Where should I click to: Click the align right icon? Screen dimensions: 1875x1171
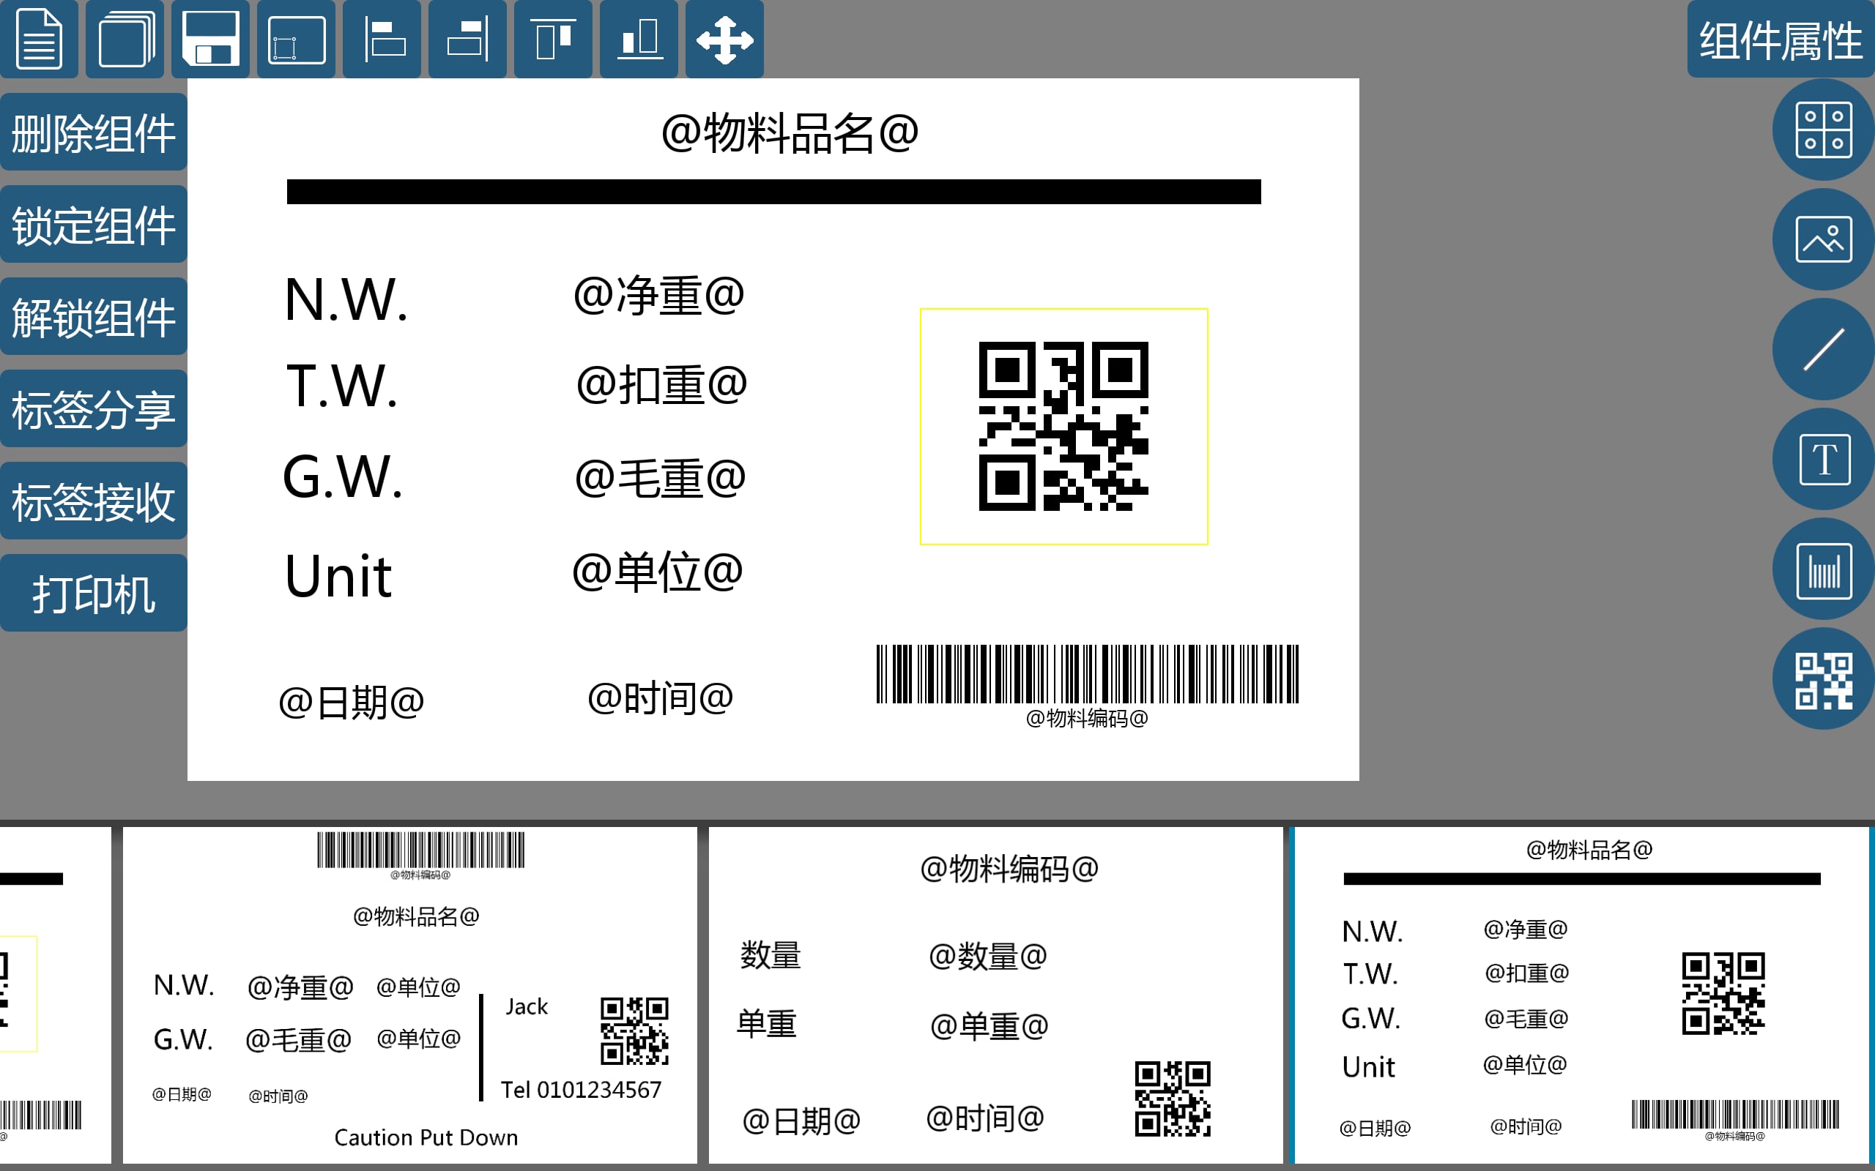click(467, 39)
